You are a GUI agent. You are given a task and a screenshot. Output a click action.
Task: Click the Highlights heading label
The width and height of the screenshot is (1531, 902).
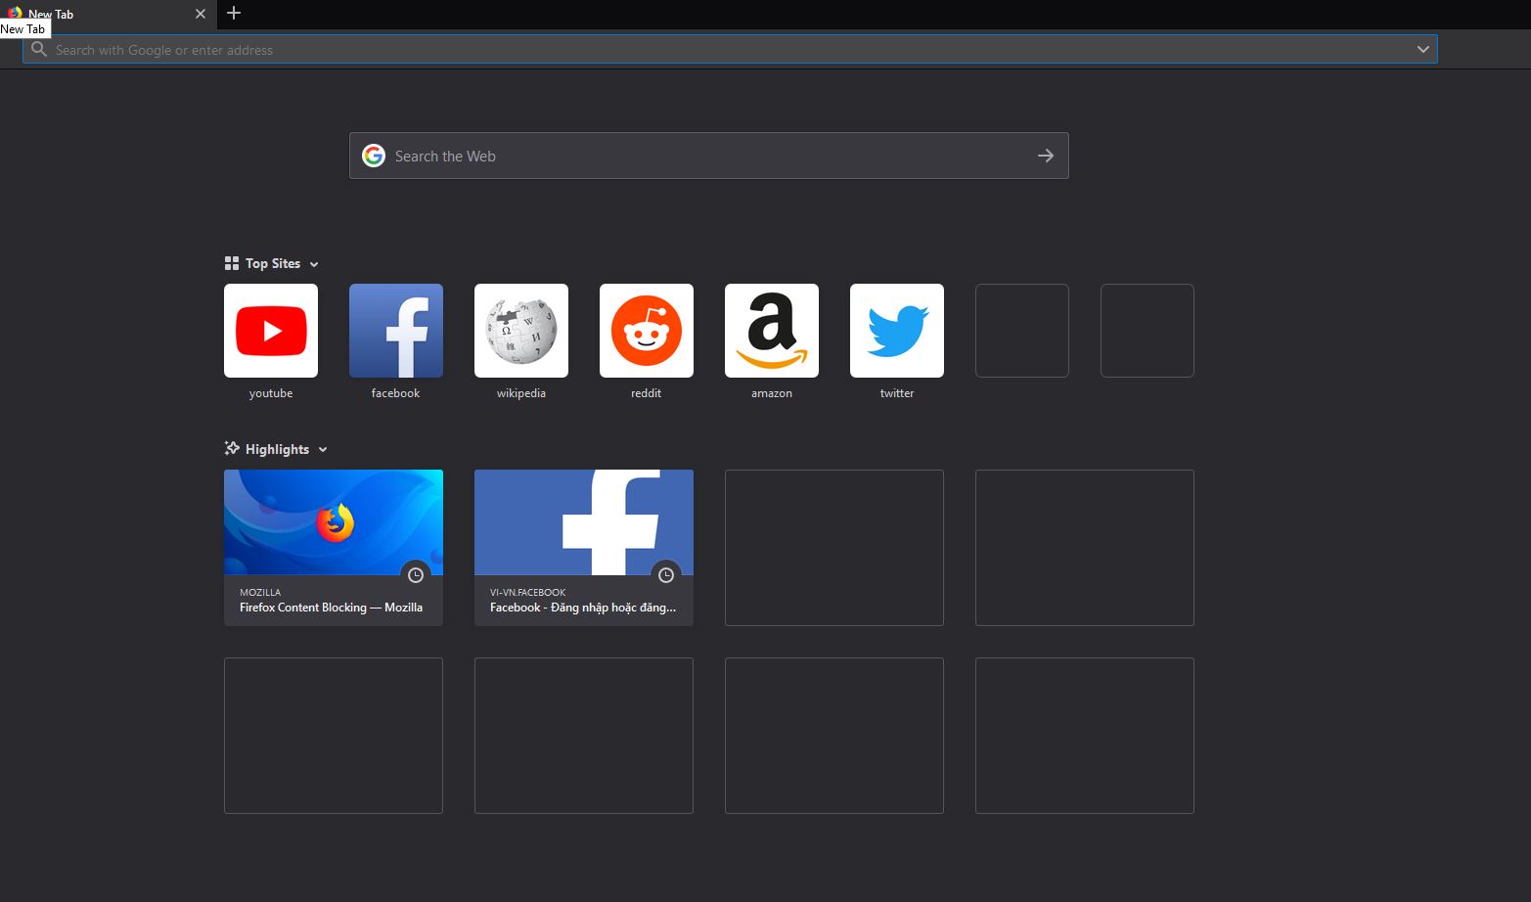click(277, 449)
